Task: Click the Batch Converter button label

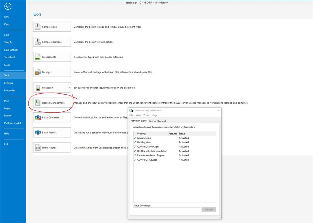Action: coord(51,118)
